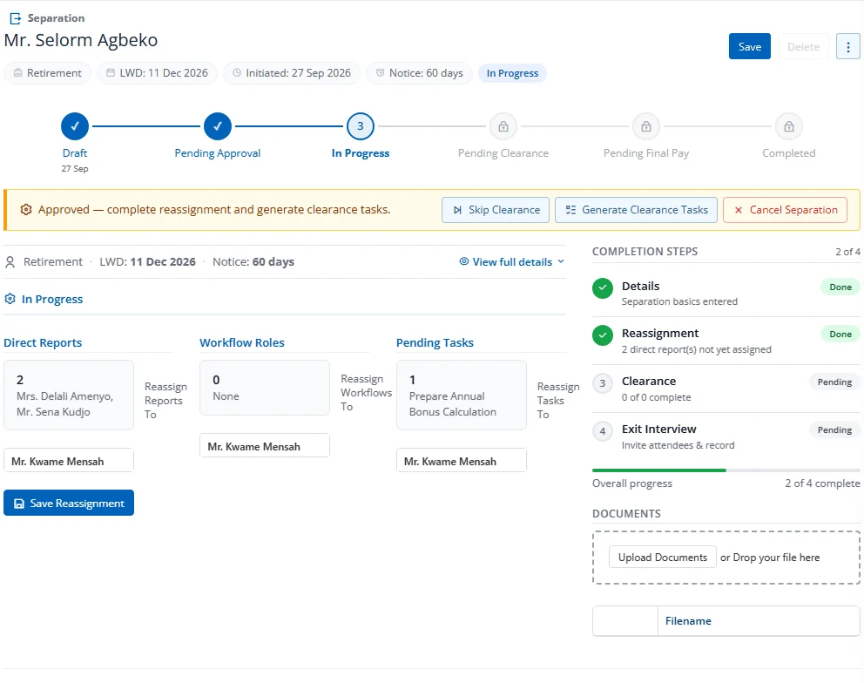Viewport: 864px width, 683px height.
Task: Click the Completed step lock icon
Action: click(x=788, y=126)
